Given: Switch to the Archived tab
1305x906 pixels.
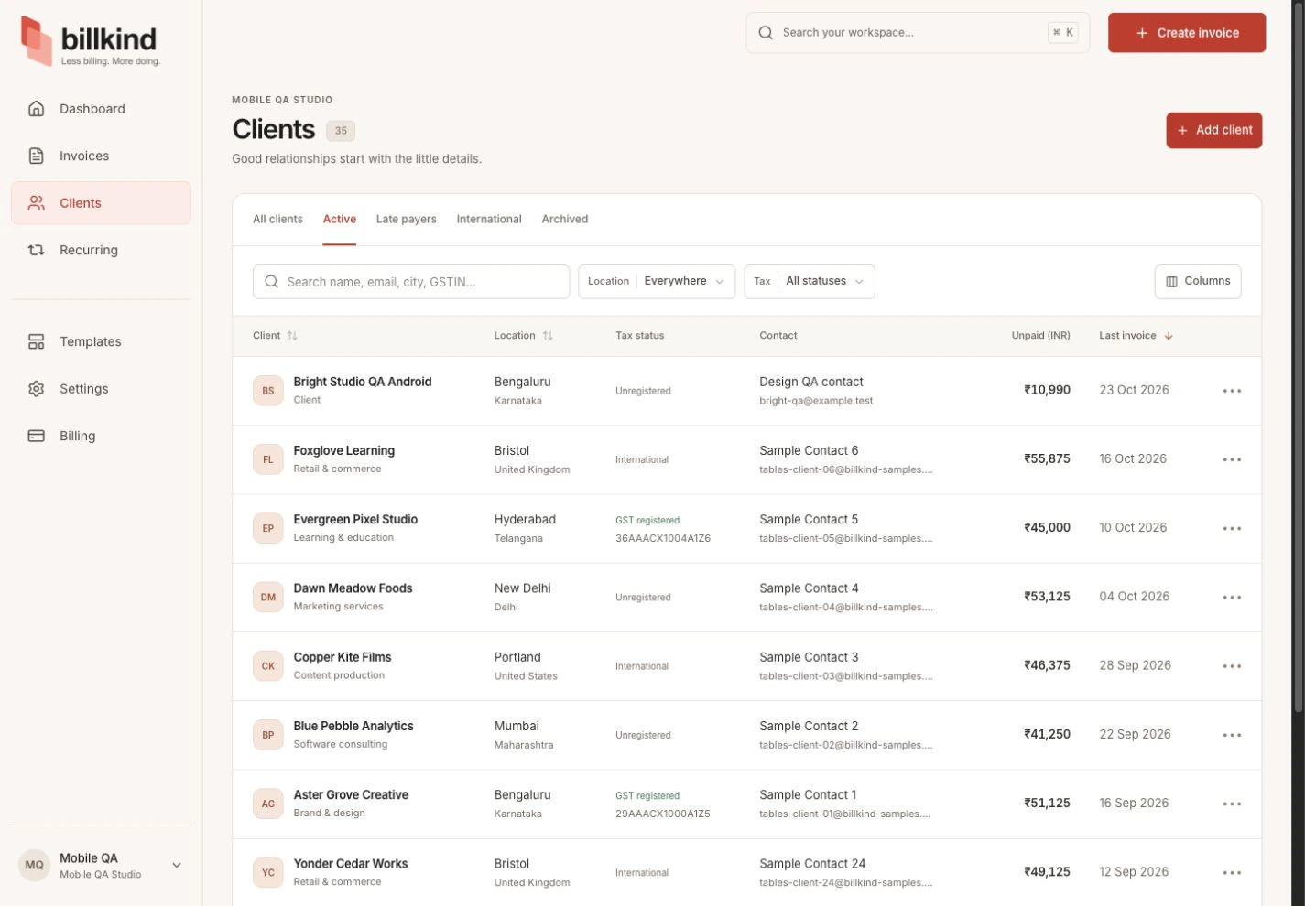Looking at the screenshot, I should tap(565, 220).
